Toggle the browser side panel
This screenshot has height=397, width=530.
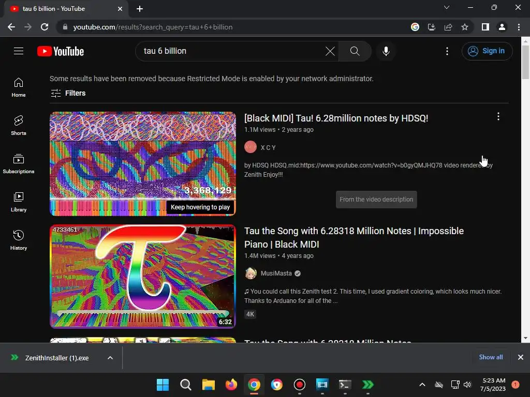pyautogui.click(x=485, y=27)
